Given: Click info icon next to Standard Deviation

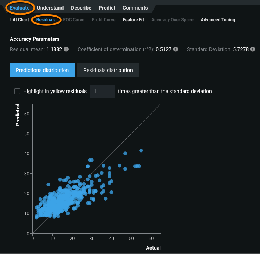Looking at the screenshot, I should coord(252,49).
